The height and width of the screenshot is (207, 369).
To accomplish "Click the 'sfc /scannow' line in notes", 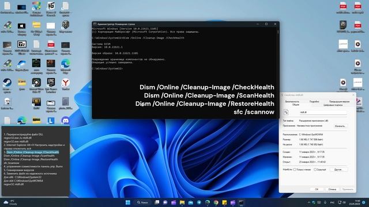I will click(12, 163).
